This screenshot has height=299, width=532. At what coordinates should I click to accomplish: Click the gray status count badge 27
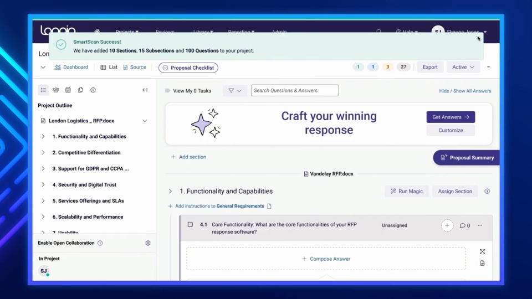403,67
